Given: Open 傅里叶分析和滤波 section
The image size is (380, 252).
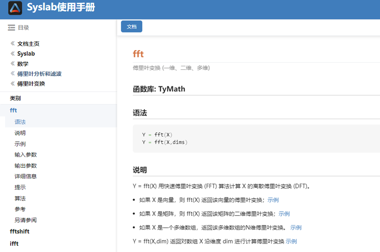Looking at the screenshot, I should pos(39,74).
